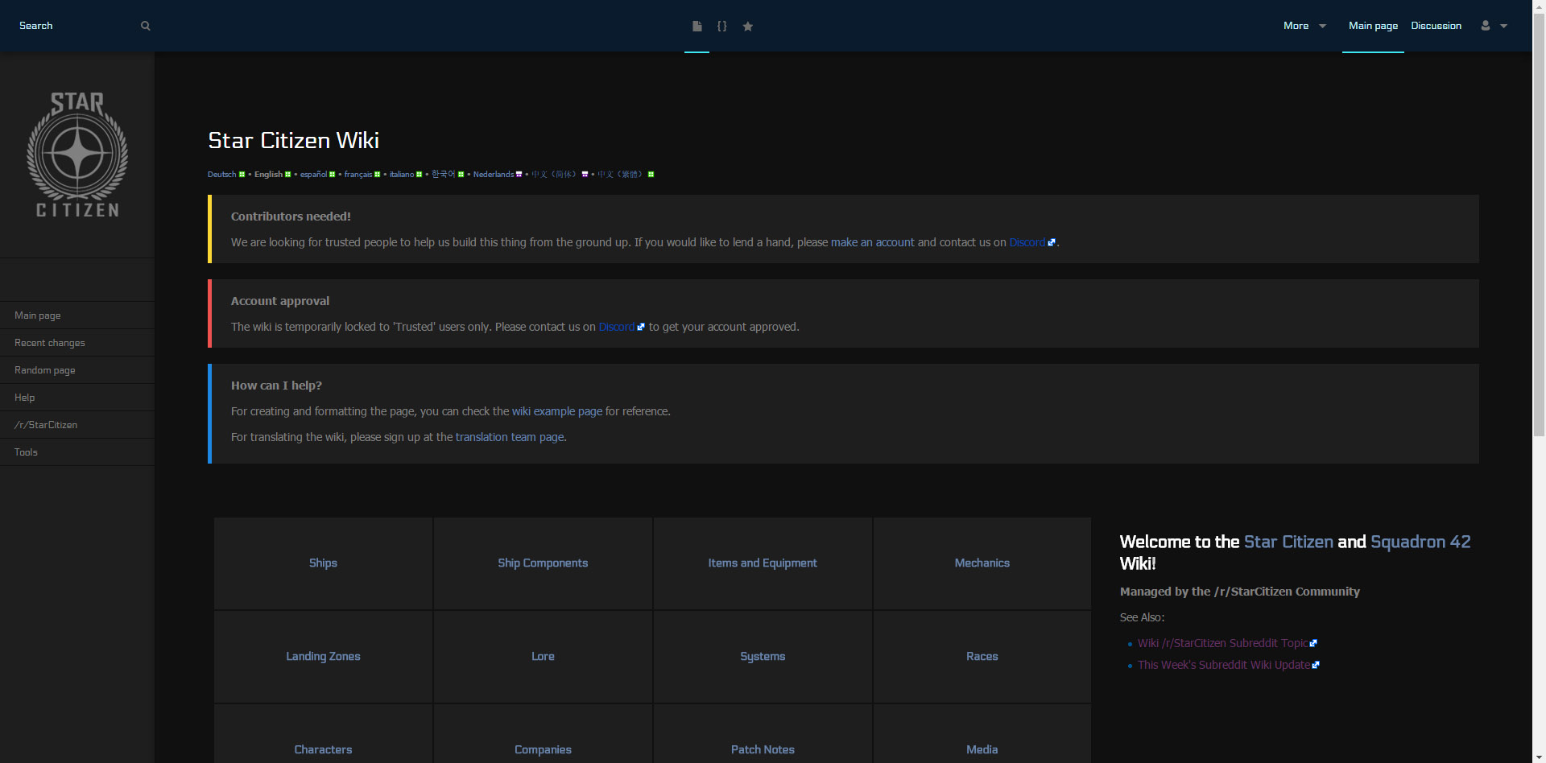Image resolution: width=1546 pixels, height=763 pixels.
Task: Click the curly braces source icon
Action: point(722,26)
